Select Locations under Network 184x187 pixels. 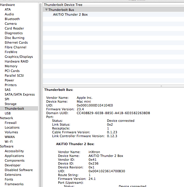point(12,127)
